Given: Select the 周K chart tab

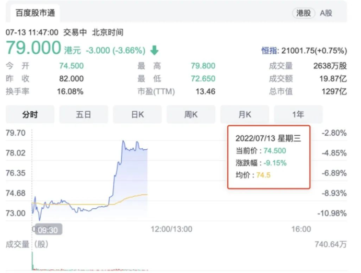Looking at the screenshot, I should point(191,114).
